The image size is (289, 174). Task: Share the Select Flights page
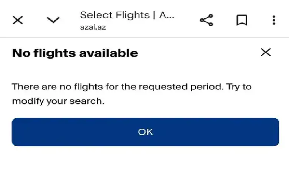pos(206,20)
